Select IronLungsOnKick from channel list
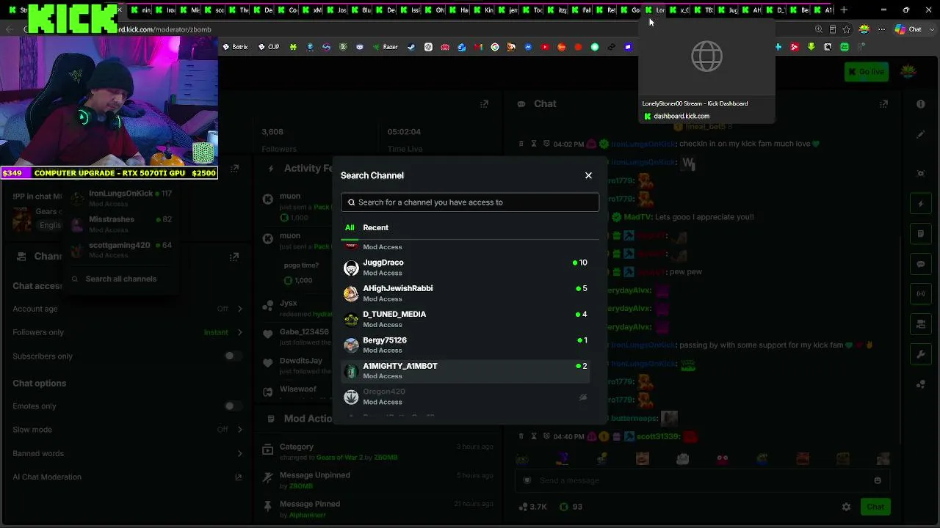Screen dimensions: 940x528 (x=121, y=198)
